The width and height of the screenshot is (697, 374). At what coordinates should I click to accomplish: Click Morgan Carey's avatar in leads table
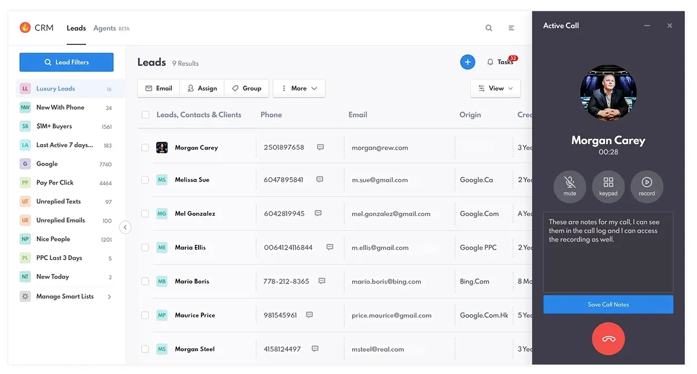pos(162,148)
